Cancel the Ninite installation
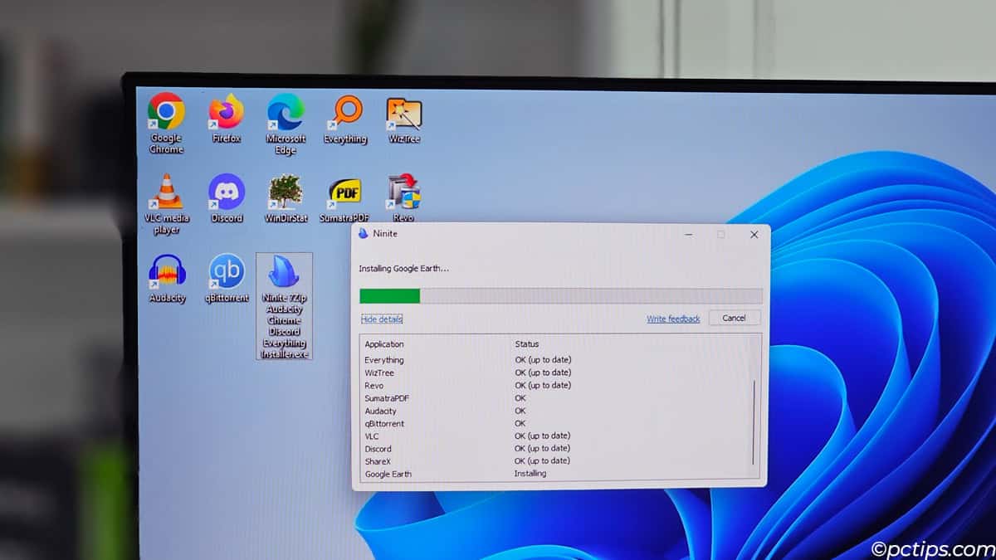Viewport: 996px width, 560px height. tap(735, 318)
